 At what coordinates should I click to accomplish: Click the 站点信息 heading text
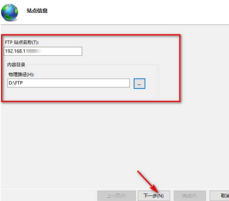pos(37,11)
